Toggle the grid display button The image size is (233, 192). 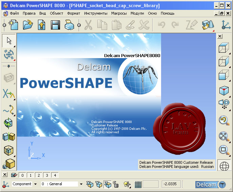coord(138,185)
